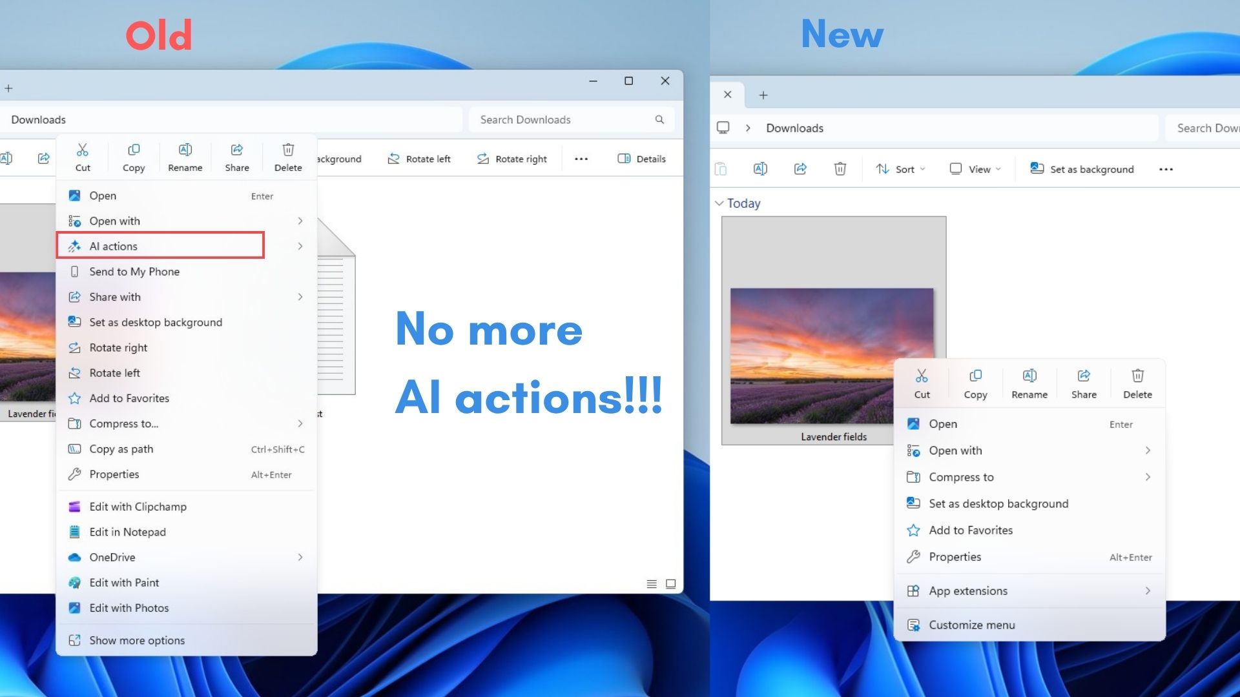Click Show more options
Image resolution: width=1240 pixels, height=697 pixels.
click(187, 640)
